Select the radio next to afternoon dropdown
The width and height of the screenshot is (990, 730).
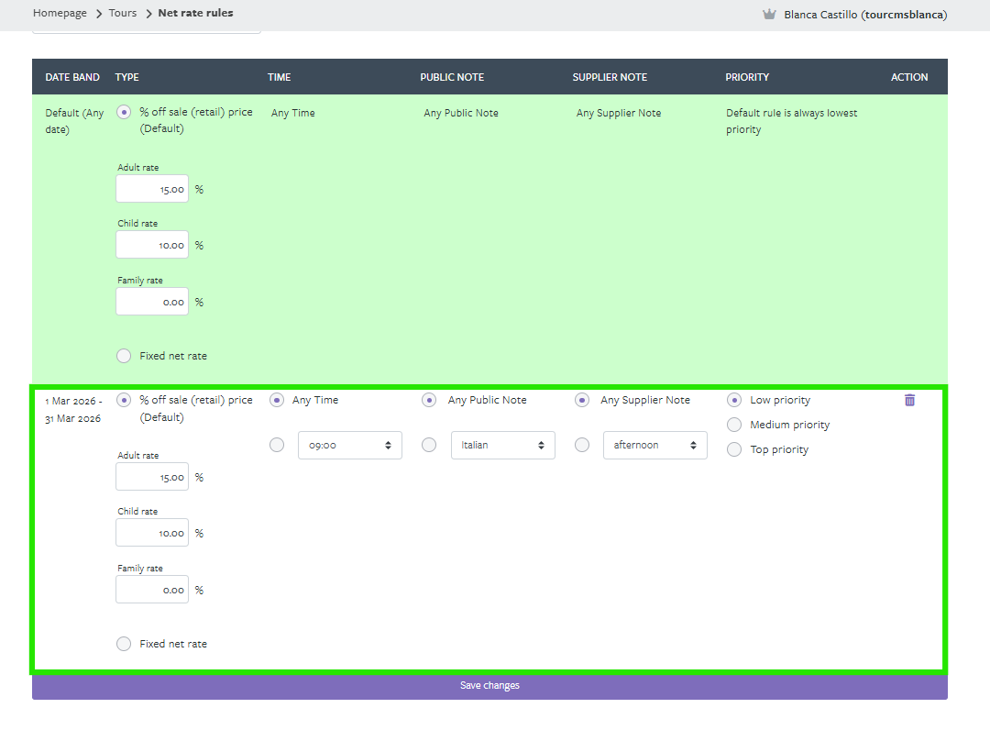pos(582,445)
